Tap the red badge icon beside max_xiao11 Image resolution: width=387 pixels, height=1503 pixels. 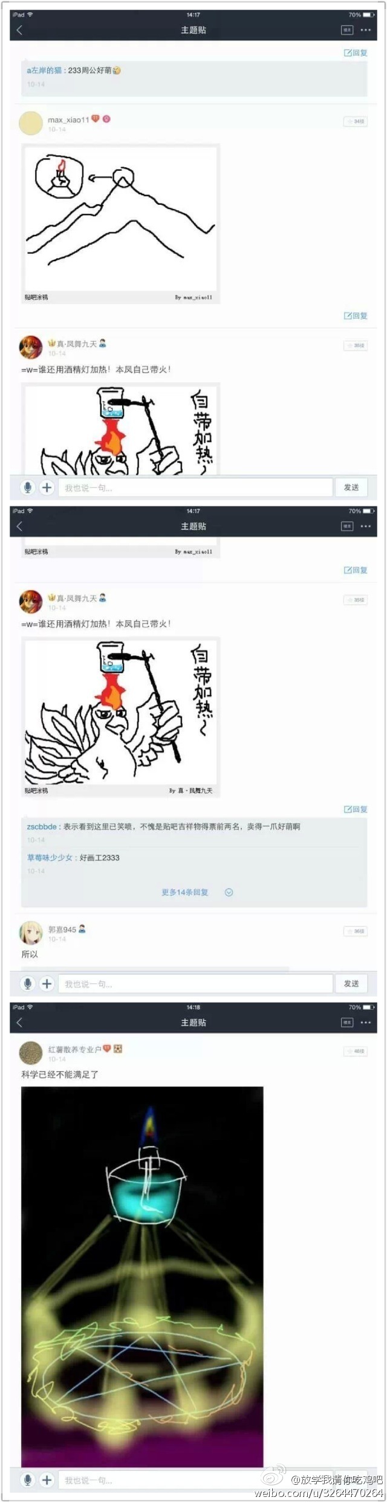pyautogui.click(x=96, y=119)
